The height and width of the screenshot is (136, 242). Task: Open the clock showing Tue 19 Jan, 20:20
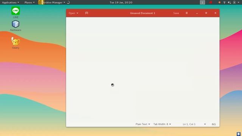(x=121, y=3)
